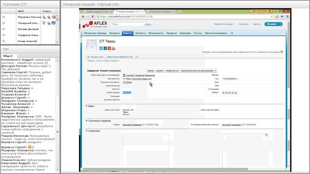310x174 pixels.
Task: Click the Настройка link in the header
Action: (x=244, y=24)
